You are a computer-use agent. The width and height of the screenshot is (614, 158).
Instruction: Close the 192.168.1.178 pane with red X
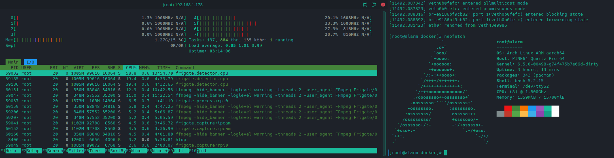pos(383,5)
